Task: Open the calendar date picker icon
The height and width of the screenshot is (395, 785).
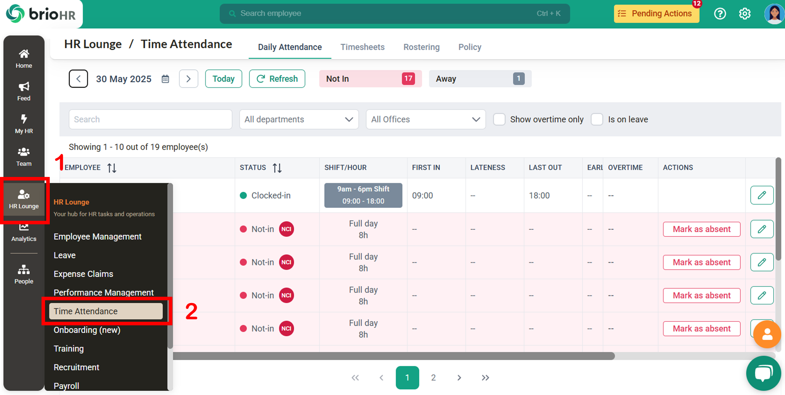Action: point(165,79)
